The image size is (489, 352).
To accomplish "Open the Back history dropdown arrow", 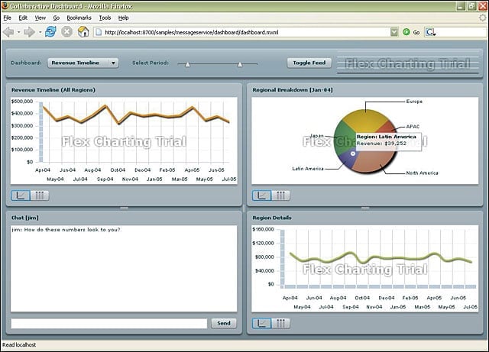I will tap(18, 32).
